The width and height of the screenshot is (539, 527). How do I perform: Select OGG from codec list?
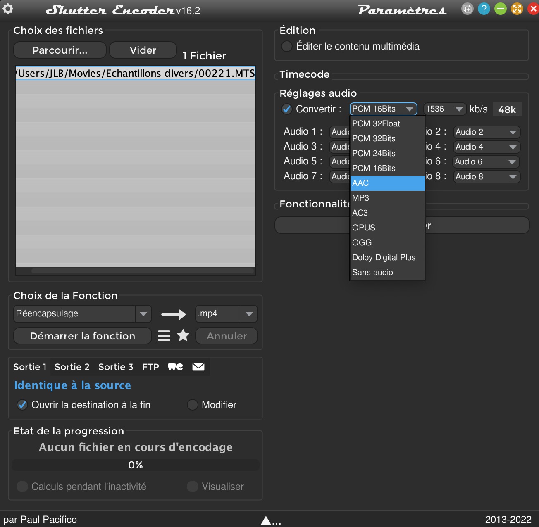tap(388, 243)
